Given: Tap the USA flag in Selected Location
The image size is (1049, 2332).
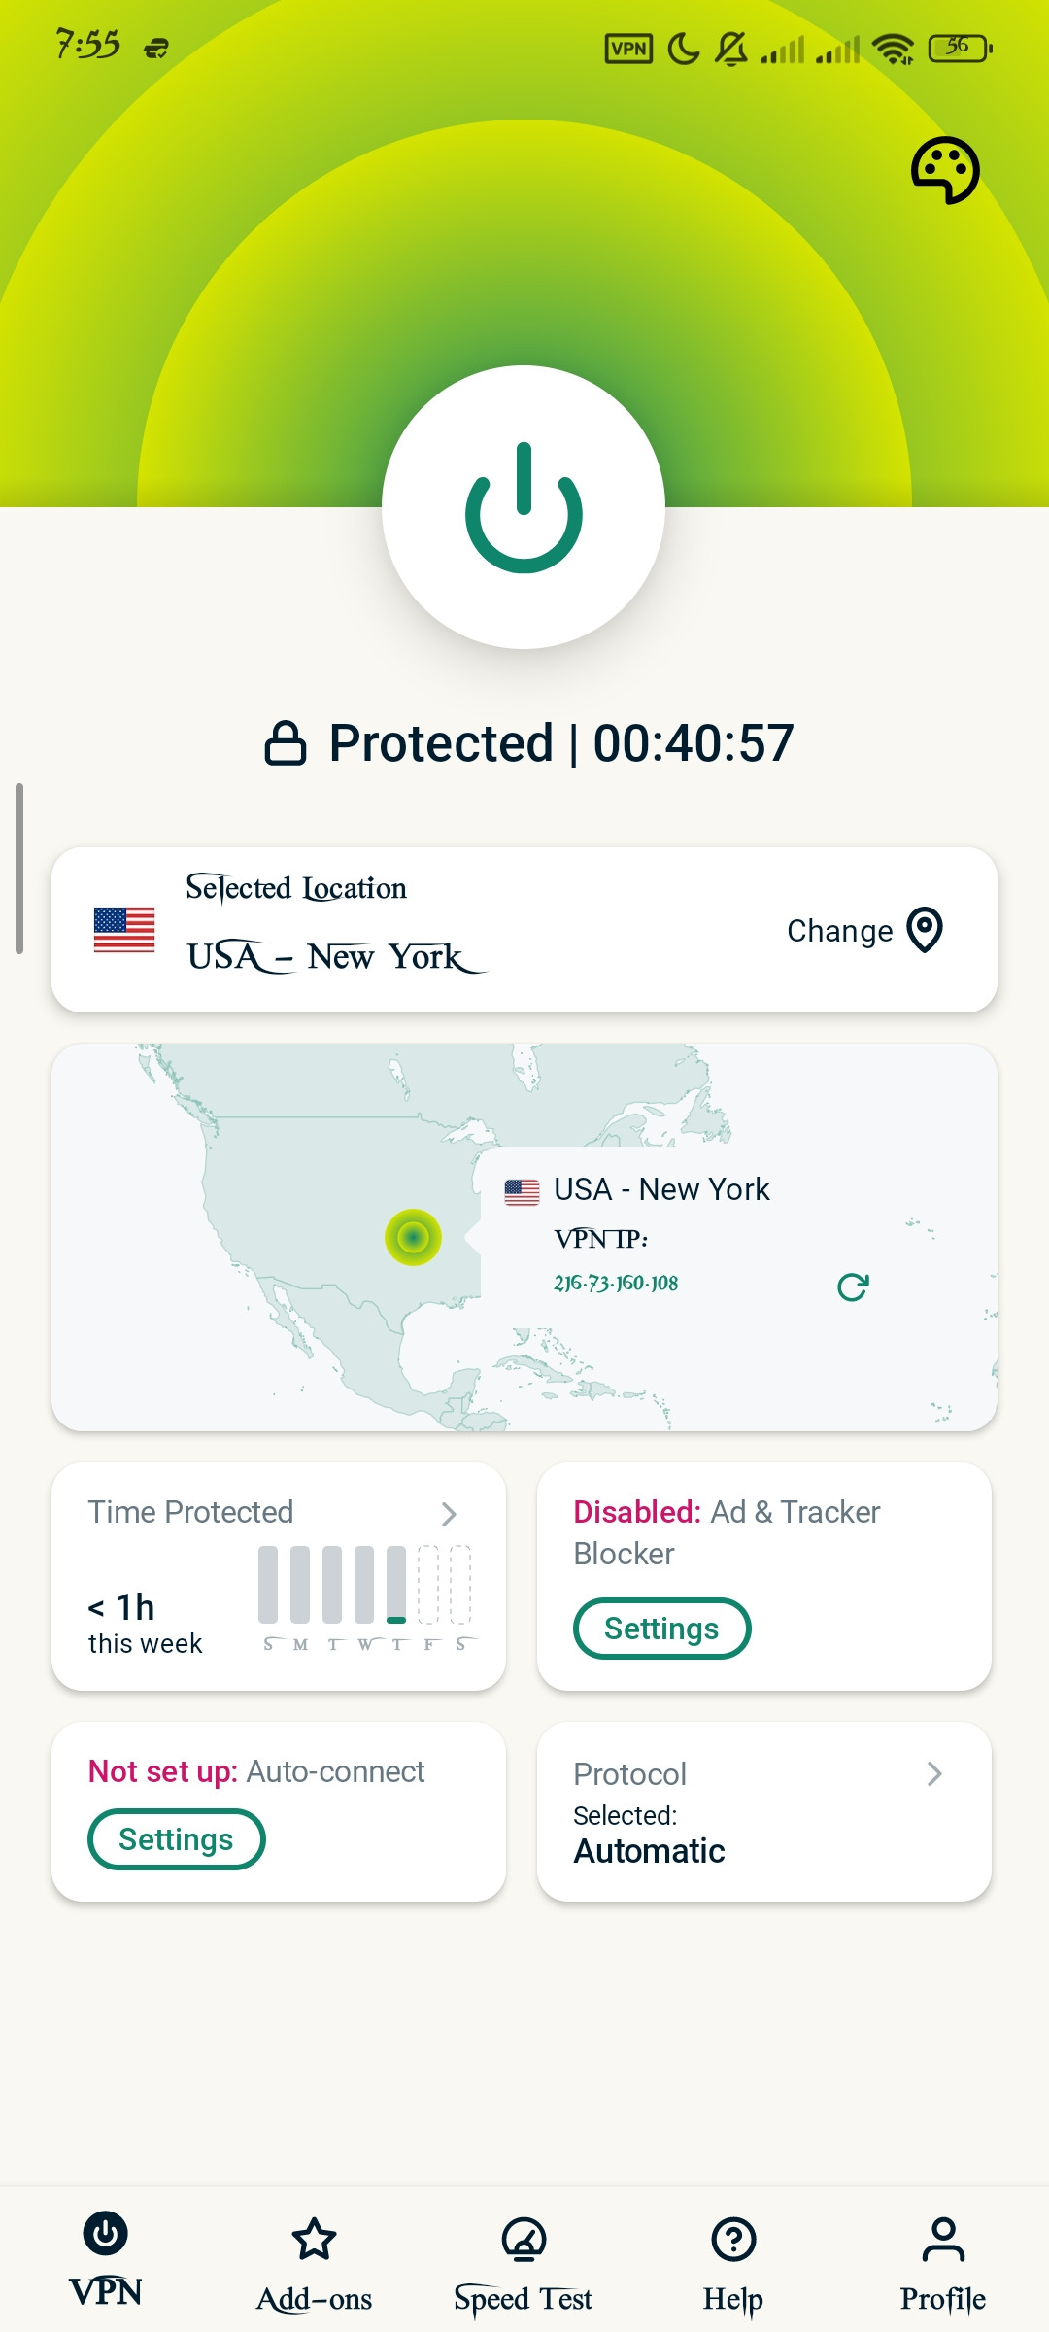Looking at the screenshot, I should (124, 930).
